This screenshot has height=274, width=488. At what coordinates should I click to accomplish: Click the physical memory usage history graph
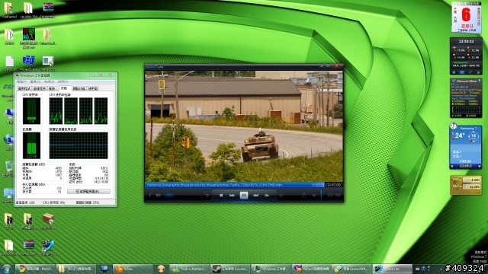click(x=79, y=145)
